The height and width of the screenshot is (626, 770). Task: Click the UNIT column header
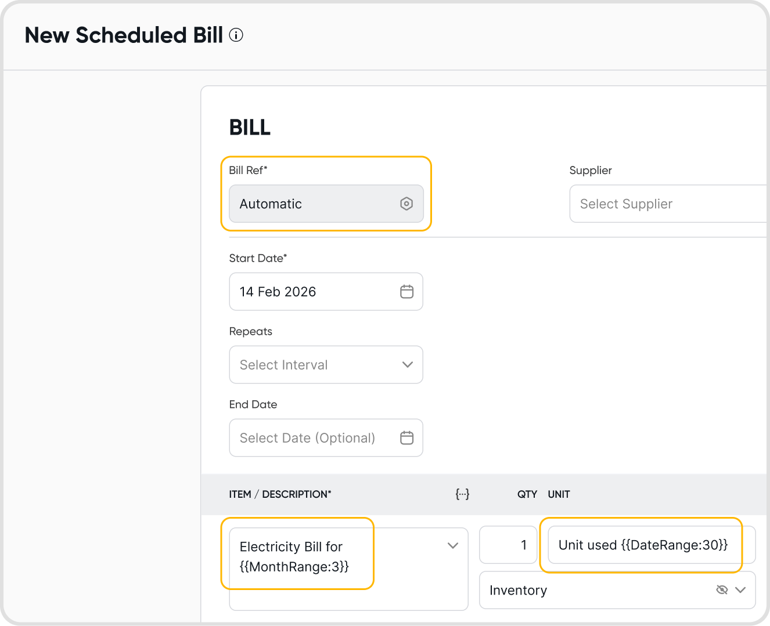tap(559, 494)
